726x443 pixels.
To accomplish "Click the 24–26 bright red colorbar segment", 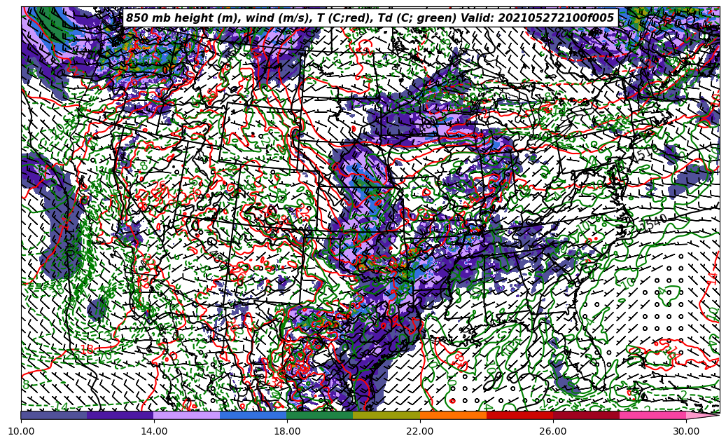I will tap(519, 415).
